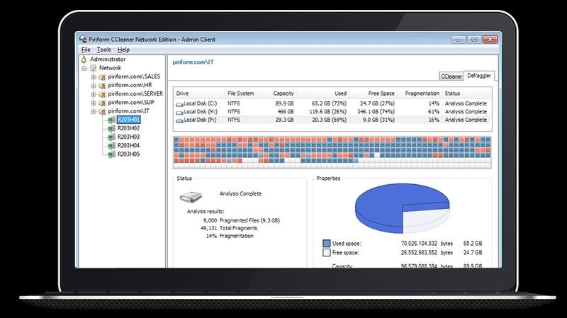
Task: Select the Local Disk (P:) row
Action: (332, 120)
